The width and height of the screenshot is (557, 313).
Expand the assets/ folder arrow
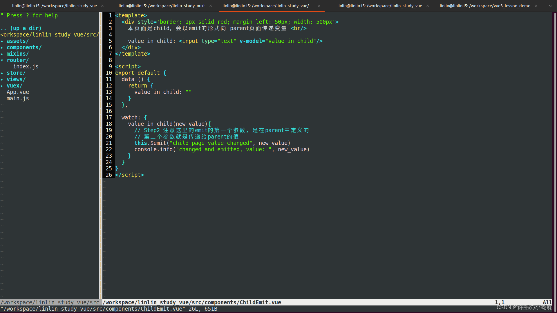pos(2,41)
